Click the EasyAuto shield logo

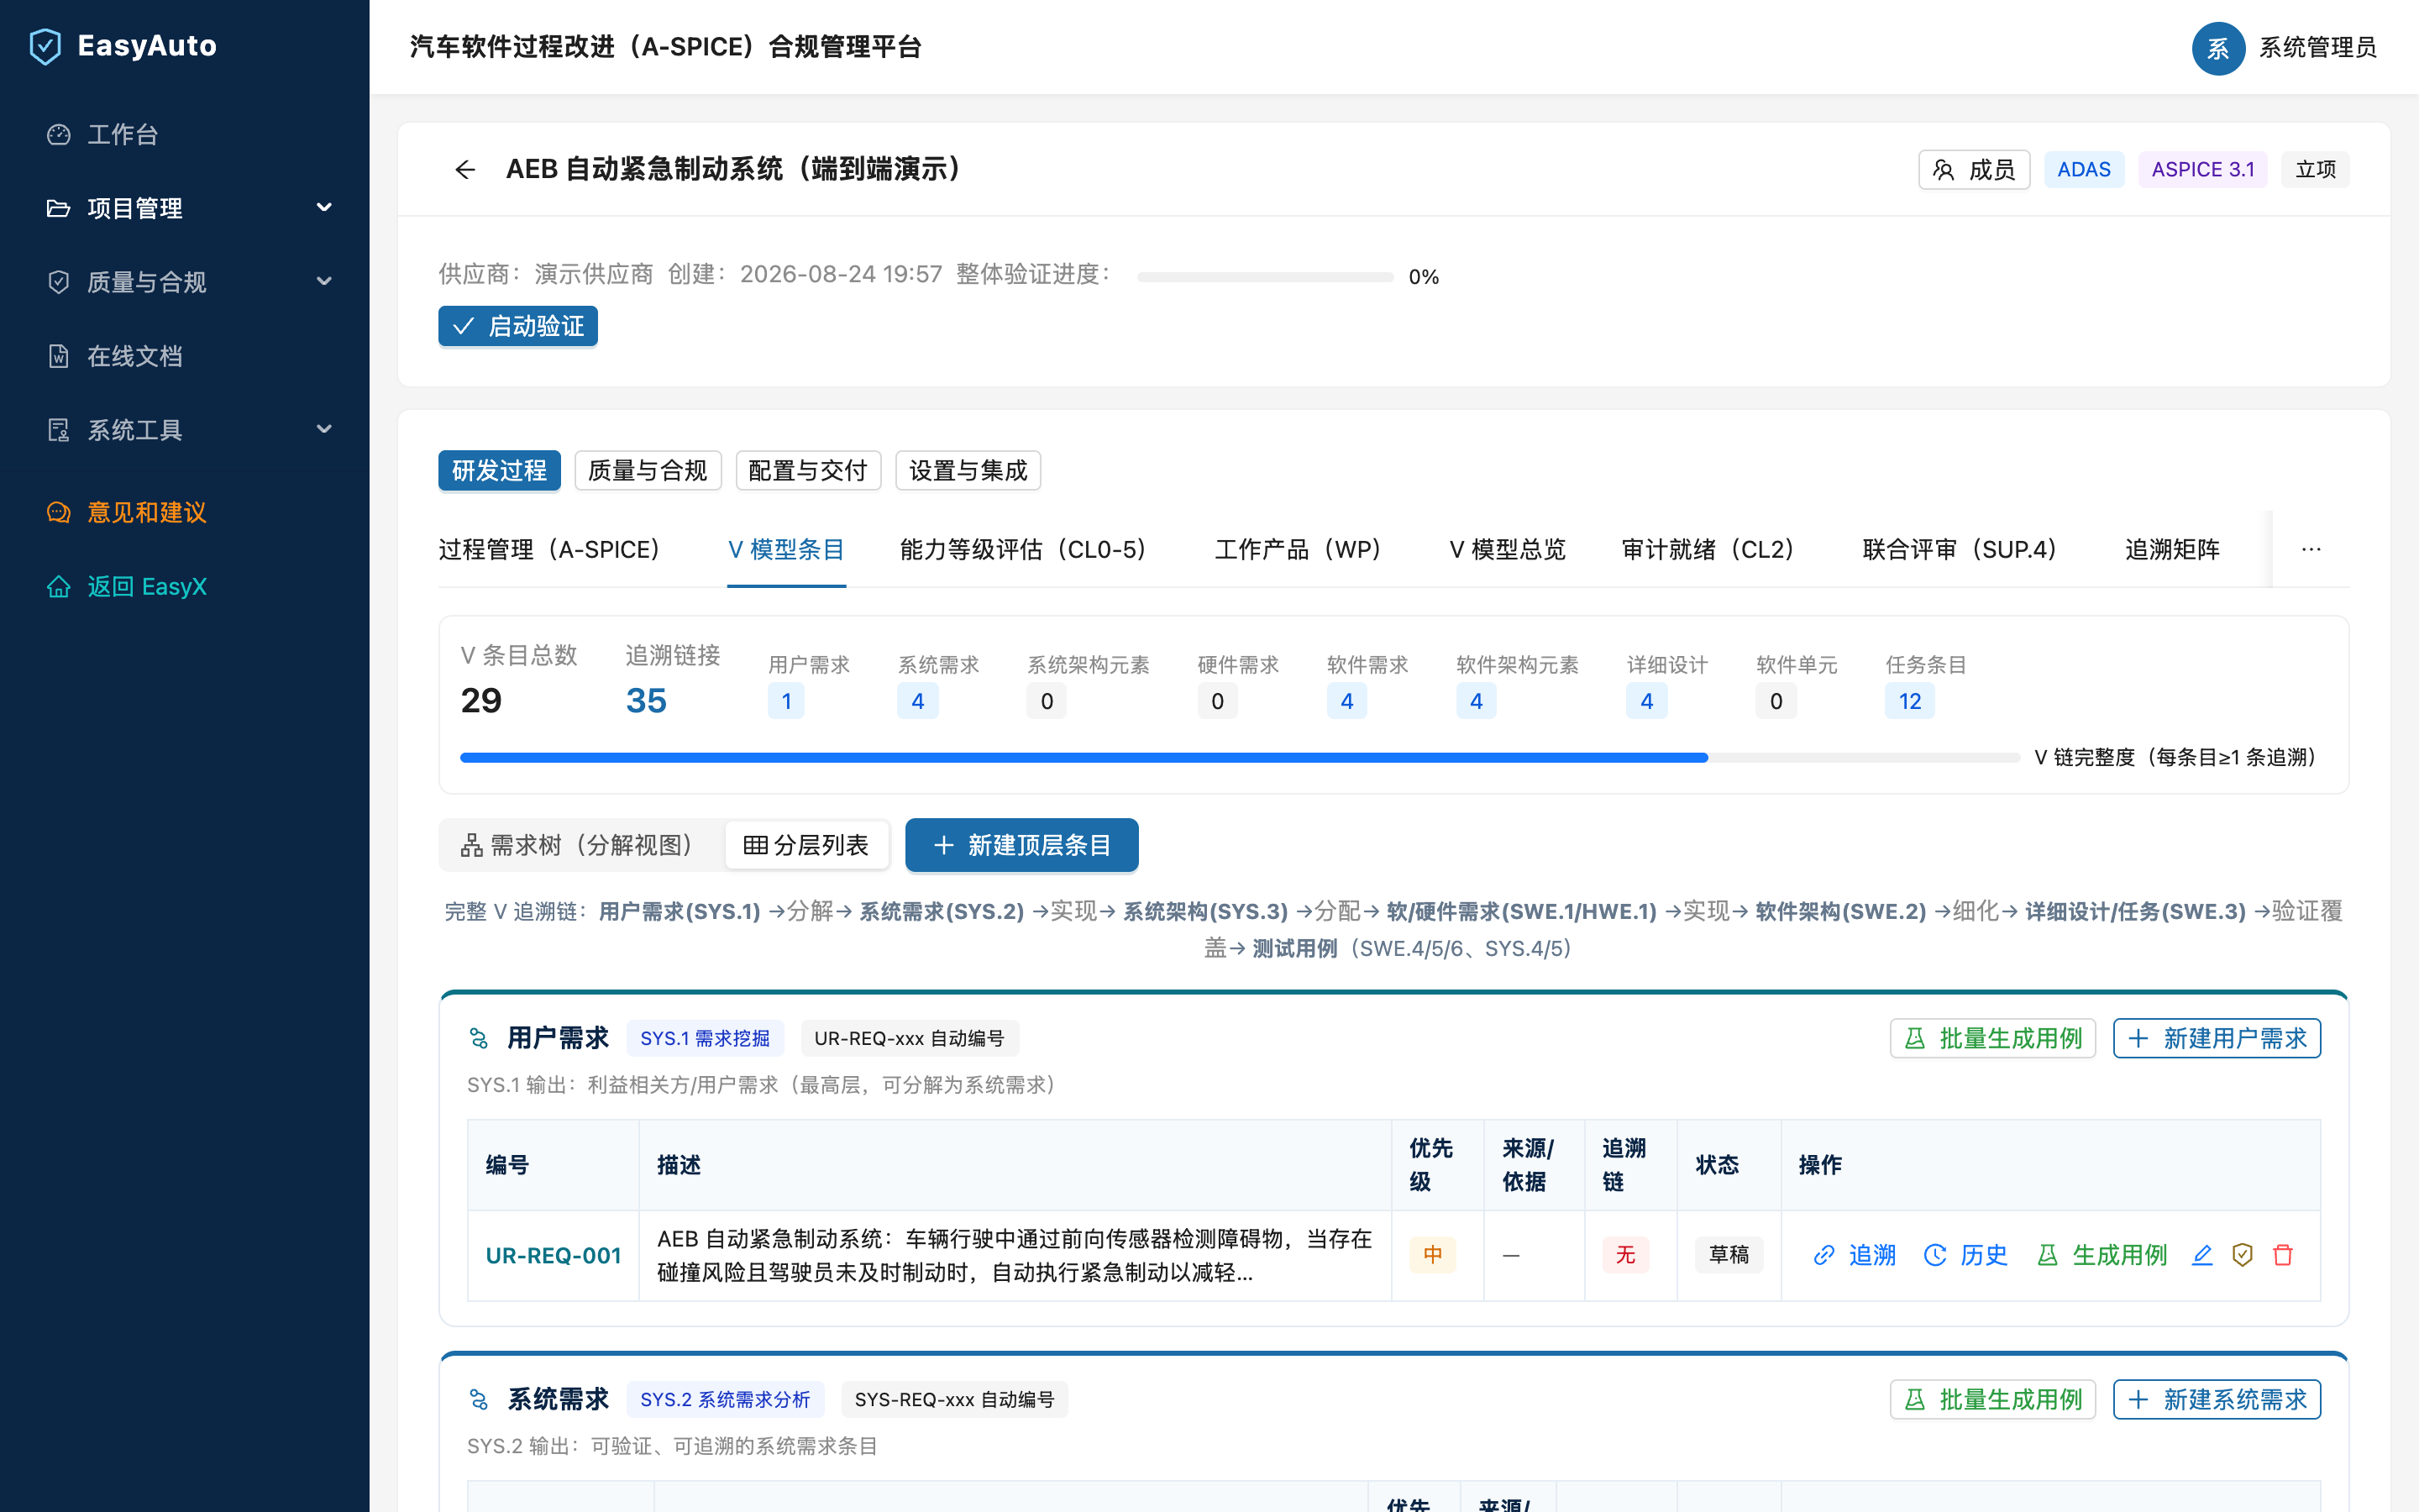[45, 46]
